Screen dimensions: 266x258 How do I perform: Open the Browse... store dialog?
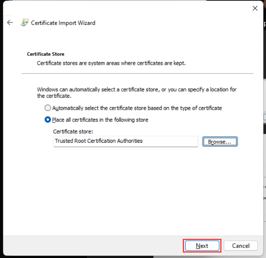220,142
